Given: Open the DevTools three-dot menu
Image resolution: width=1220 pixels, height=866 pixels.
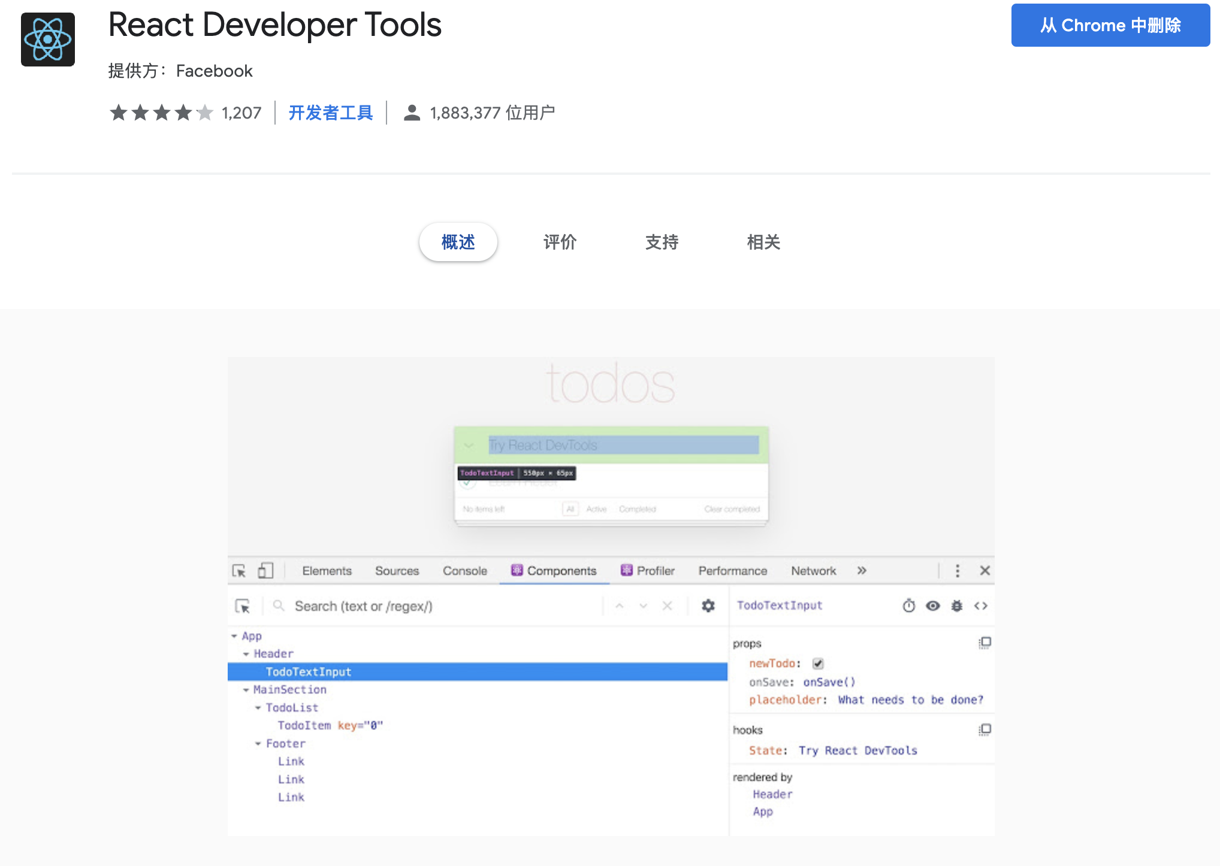Looking at the screenshot, I should [x=958, y=571].
